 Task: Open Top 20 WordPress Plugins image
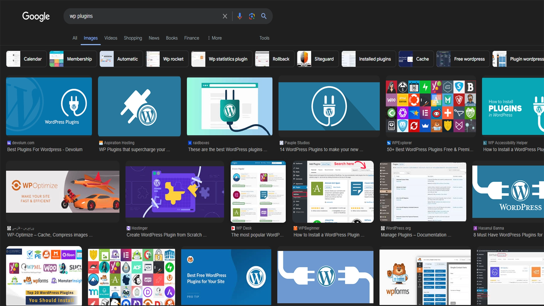(44, 276)
